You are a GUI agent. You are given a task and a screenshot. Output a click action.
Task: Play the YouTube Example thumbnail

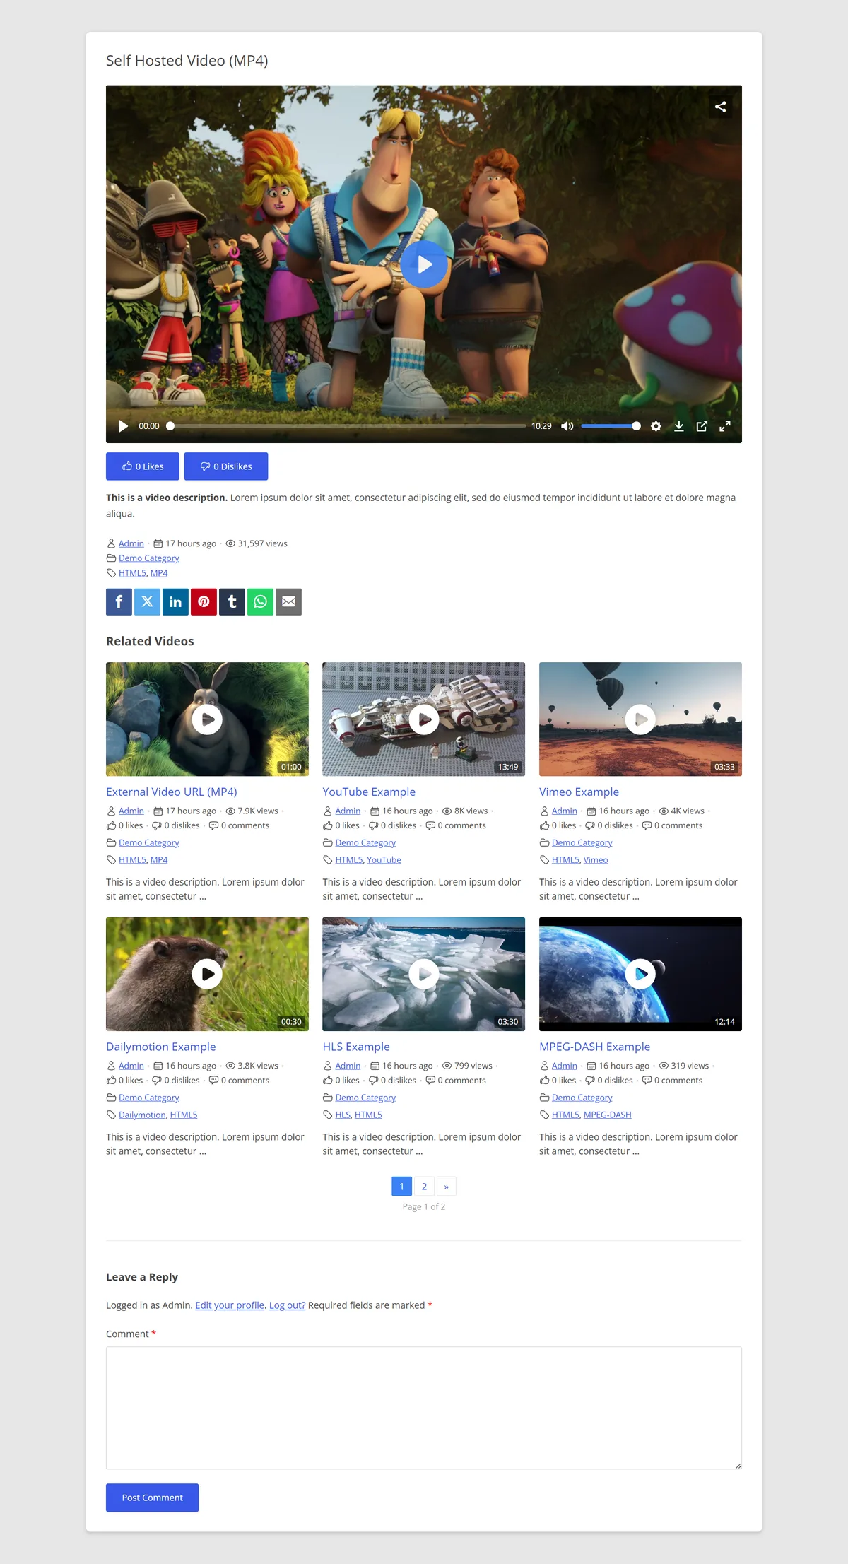pyautogui.click(x=424, y=719)
